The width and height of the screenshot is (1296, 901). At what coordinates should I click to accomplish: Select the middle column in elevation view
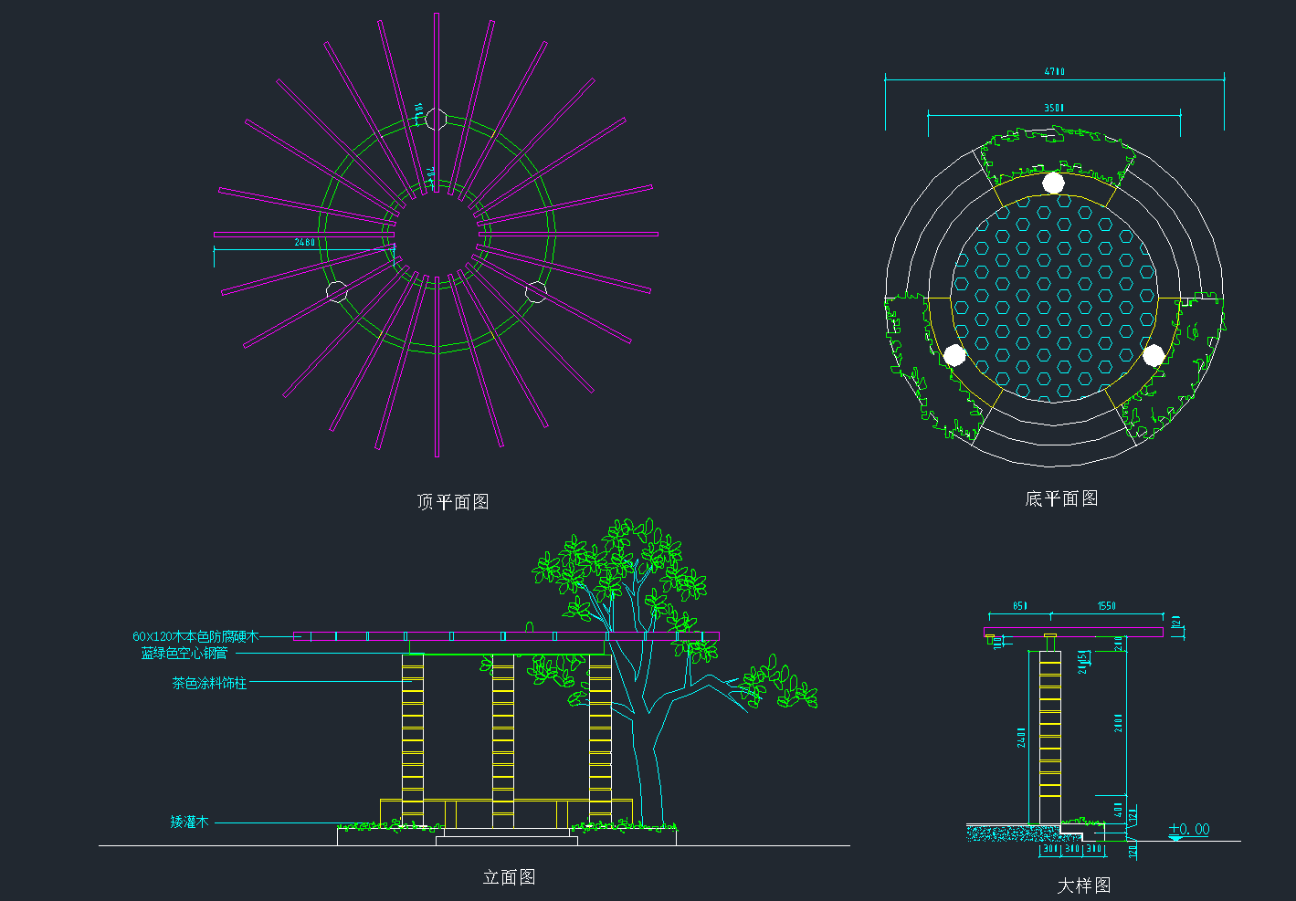click(x=503, y=739)
